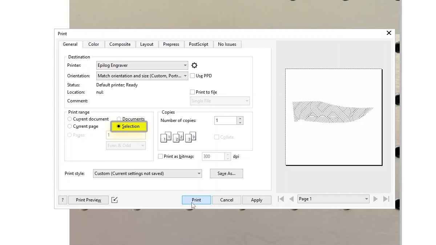Click the Save As button for print style

point(226,173)
